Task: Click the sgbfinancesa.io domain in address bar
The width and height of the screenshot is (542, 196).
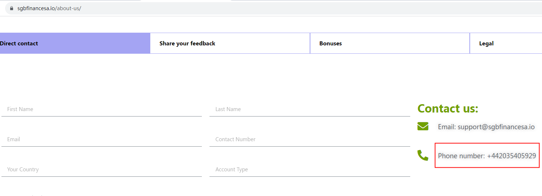Action: (36, 8)
